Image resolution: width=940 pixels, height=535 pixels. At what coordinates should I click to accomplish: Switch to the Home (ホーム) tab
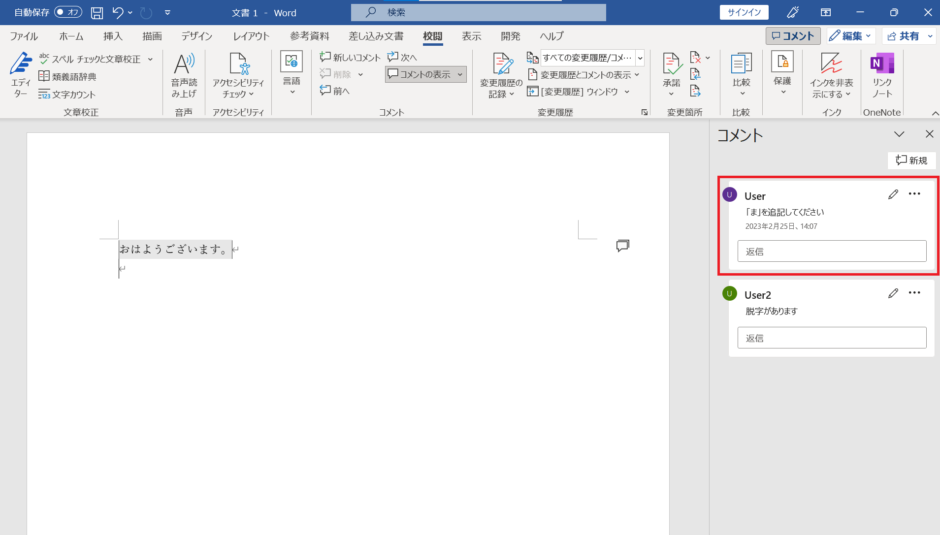click(x=71, y=36)
